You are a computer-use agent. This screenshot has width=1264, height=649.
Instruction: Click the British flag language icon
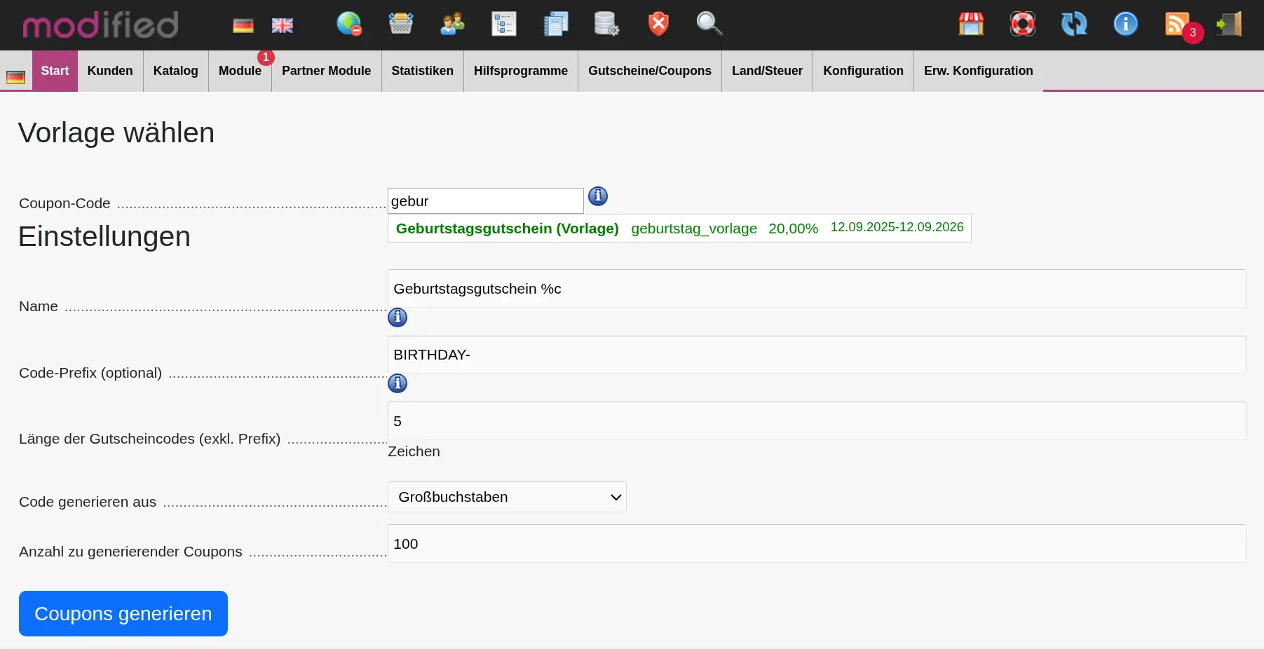coord(282,26)
